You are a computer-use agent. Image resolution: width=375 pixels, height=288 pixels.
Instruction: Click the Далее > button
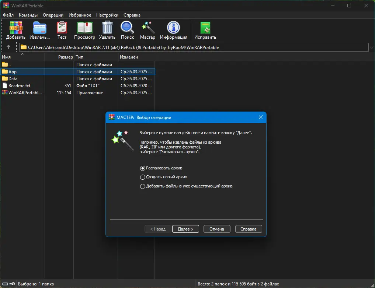pyautogui.click(x=185, y=229)
